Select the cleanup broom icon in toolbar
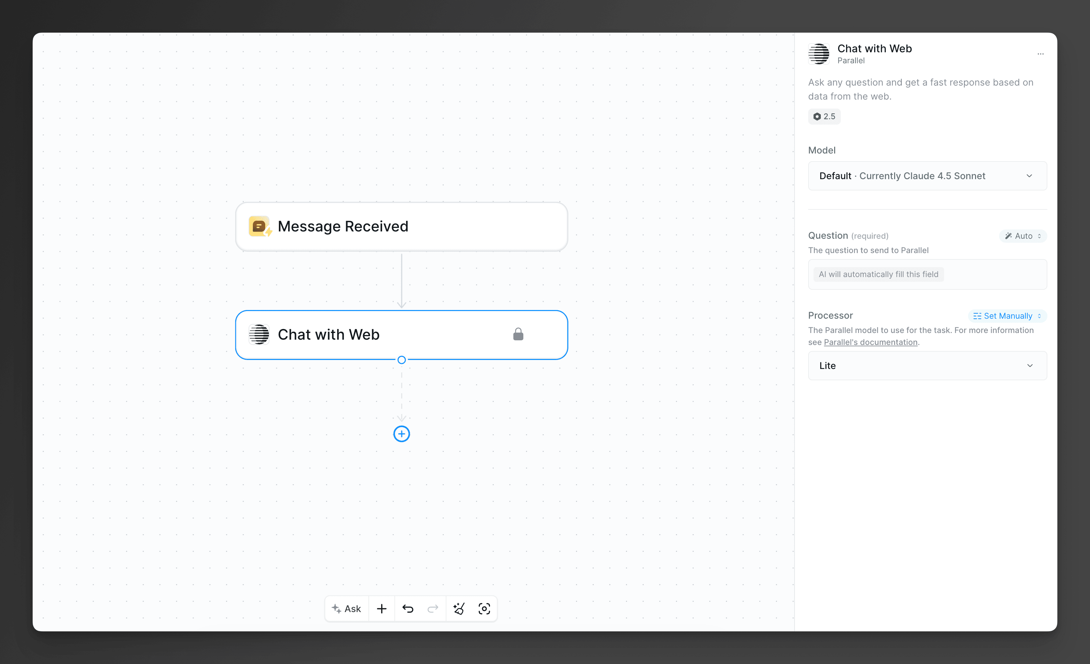1090x664 pixels. pos(459,608)
